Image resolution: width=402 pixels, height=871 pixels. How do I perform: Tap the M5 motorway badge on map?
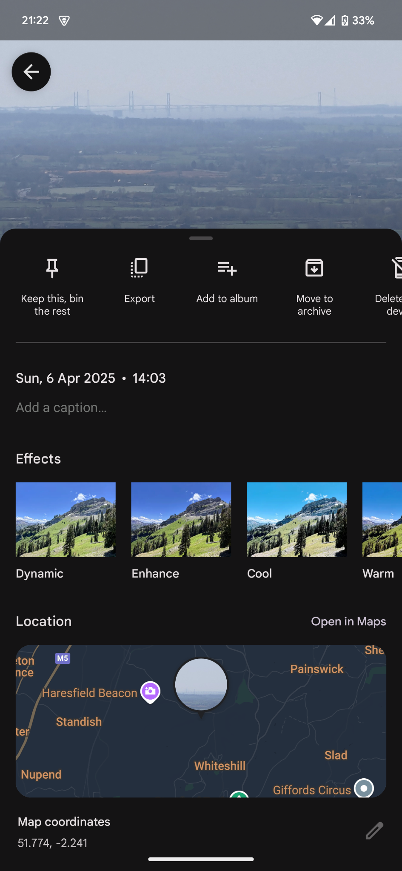click(x=63, y=658)
